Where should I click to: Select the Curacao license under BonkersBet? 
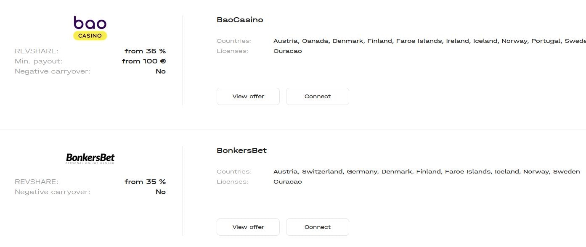[287, 181]
